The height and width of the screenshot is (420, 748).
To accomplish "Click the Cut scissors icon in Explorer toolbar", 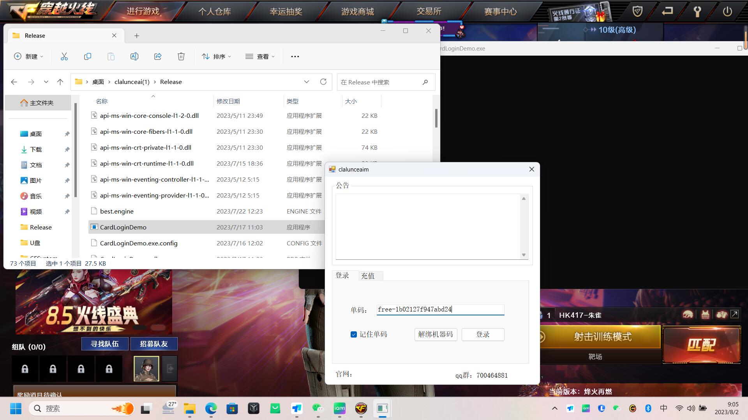I will [64, 56].
